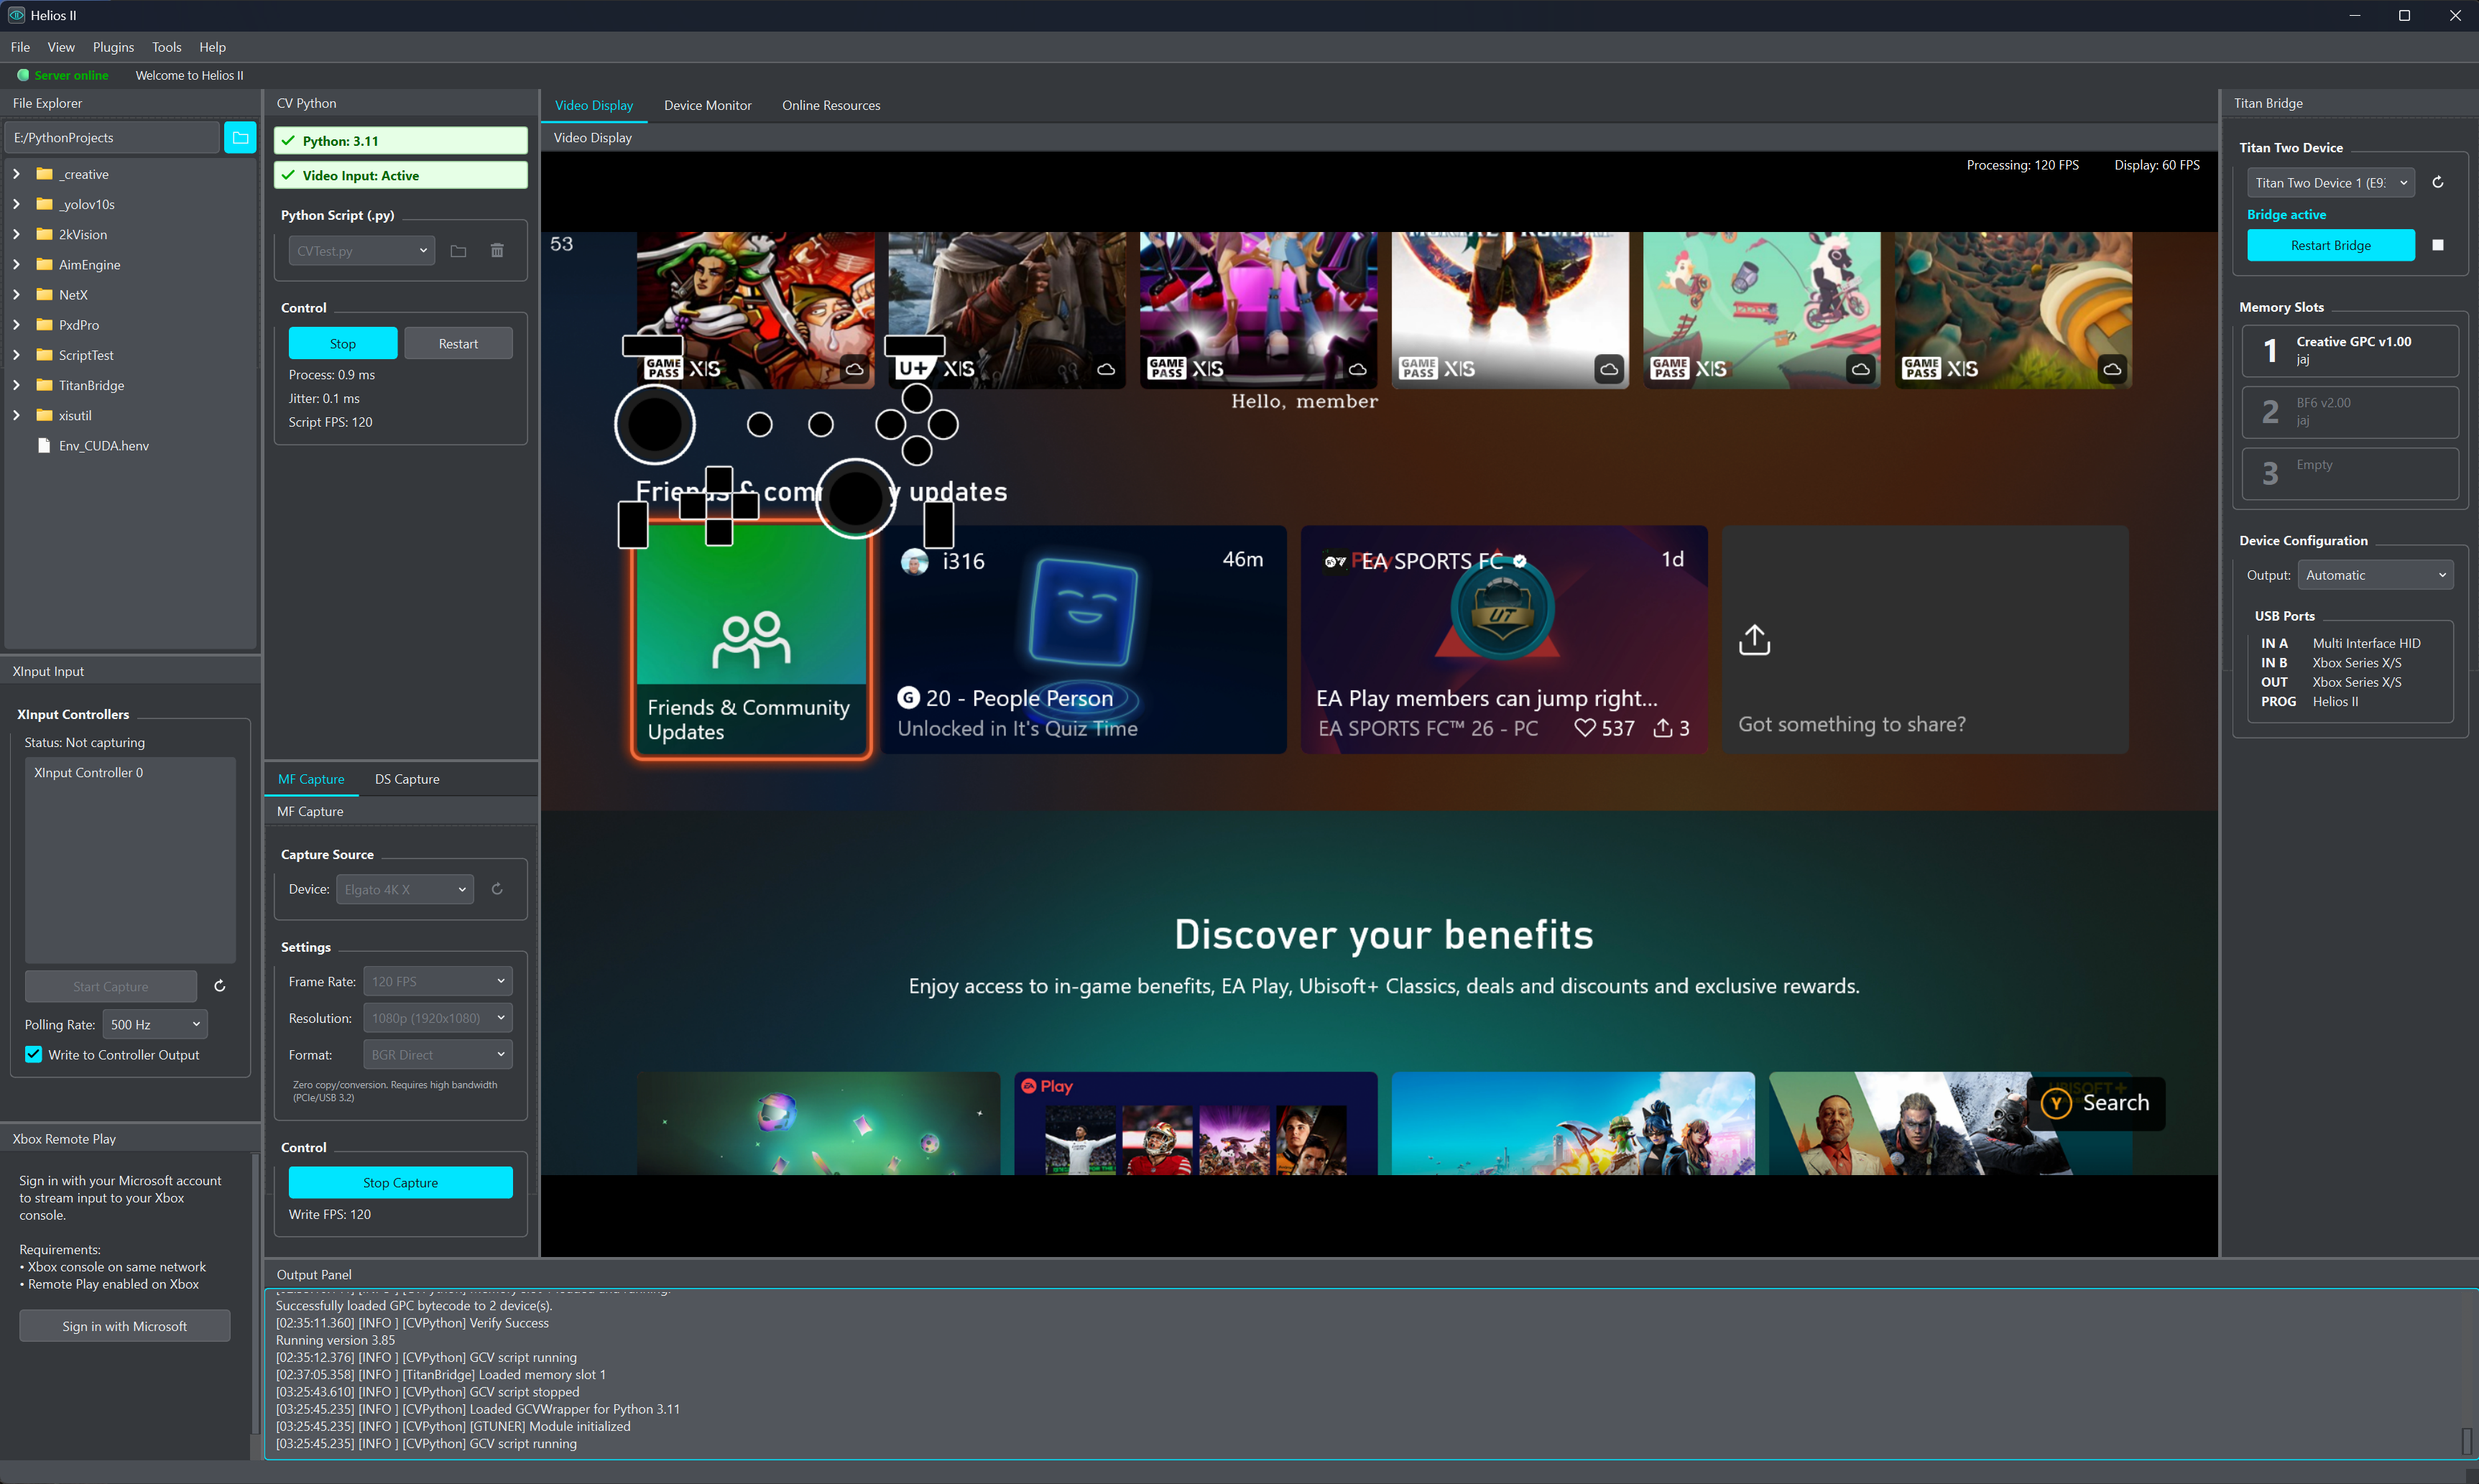Viewport: 2479px width, 1484px height.
Task: Open the Frame Rate dropdown
Action: [437, 982]
